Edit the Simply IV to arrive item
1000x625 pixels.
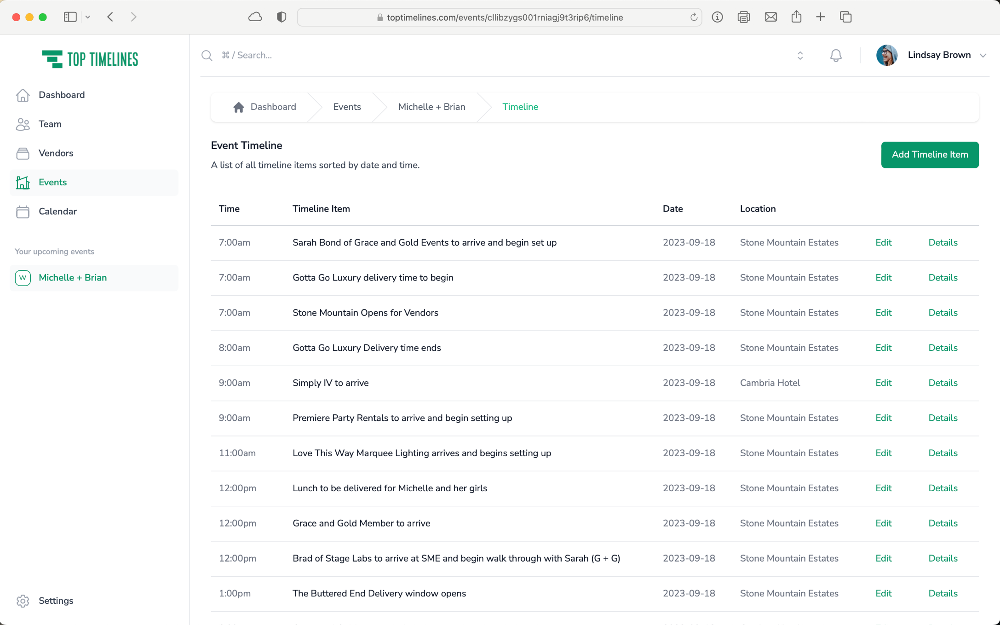pos(883,383)
